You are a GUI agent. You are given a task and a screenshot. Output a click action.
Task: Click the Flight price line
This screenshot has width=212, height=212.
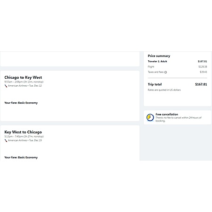tap(177, 67)
